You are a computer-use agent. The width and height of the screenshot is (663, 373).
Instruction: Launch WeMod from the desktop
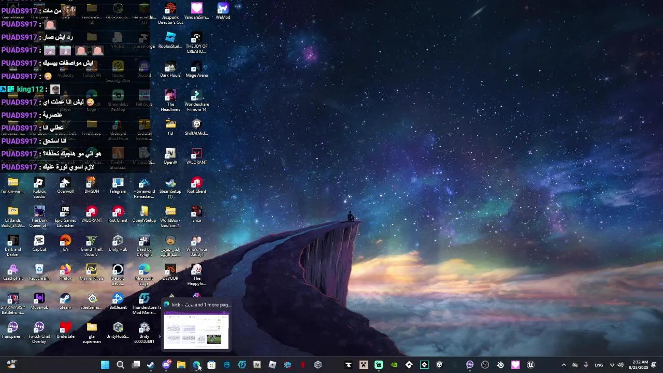(x=223, y=11)
